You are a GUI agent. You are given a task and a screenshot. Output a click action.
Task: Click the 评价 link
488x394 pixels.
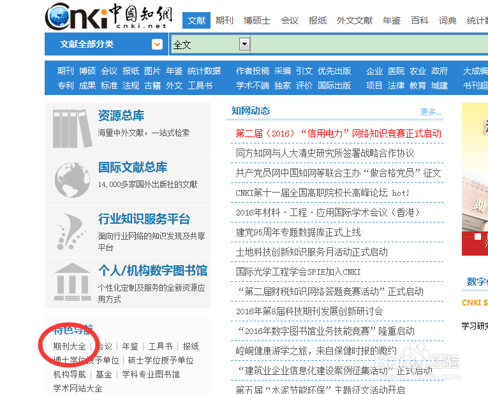coord(304,85)
